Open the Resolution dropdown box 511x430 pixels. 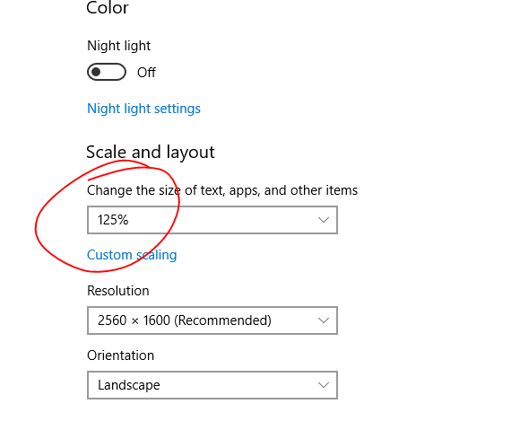coord(212,320)
